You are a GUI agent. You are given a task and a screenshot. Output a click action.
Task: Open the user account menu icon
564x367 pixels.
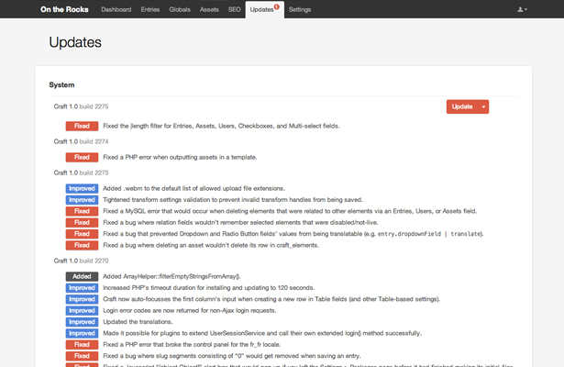tap(523, 9)
